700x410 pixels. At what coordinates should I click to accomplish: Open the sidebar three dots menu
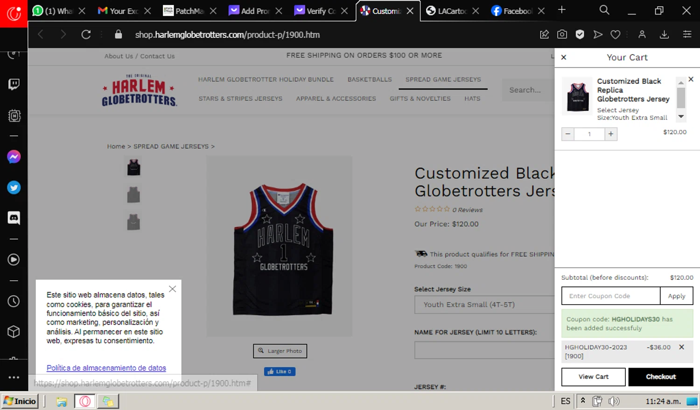tap(14, 377)
